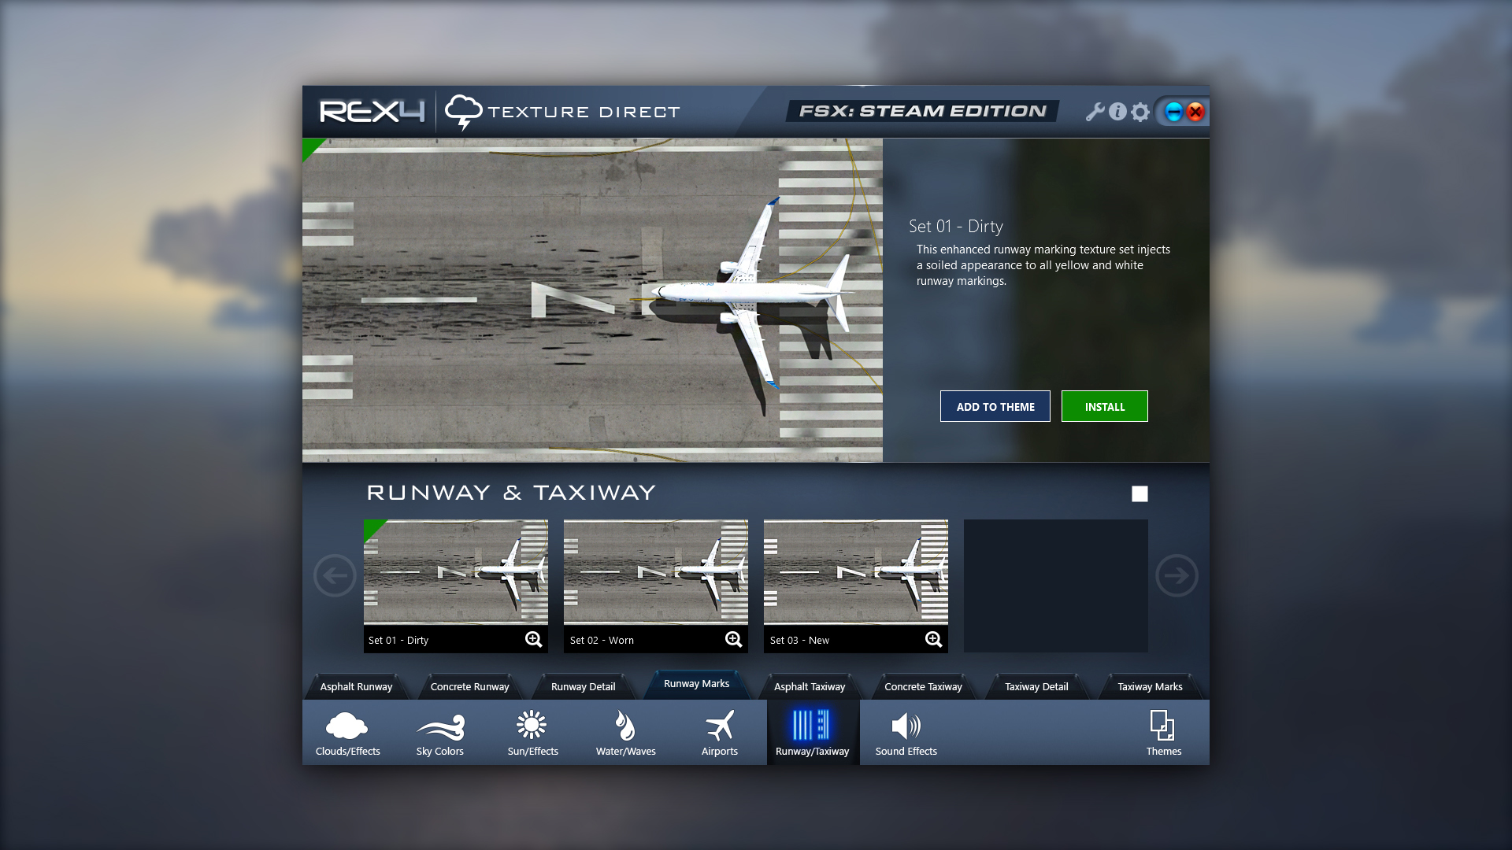Viewport: 1512px width, 850px height.
Task: Go back using the left arrow control
Action: click(x=334, y=575)
